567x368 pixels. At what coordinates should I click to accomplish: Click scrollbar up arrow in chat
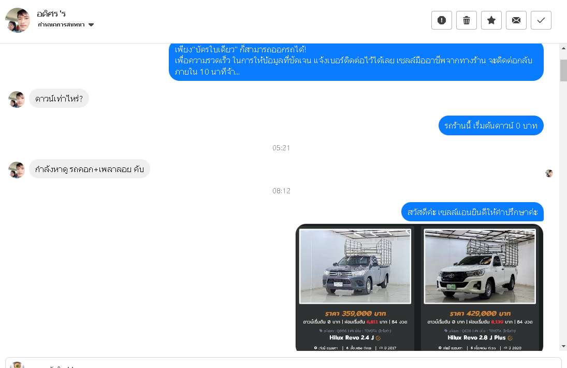[563, 48]
